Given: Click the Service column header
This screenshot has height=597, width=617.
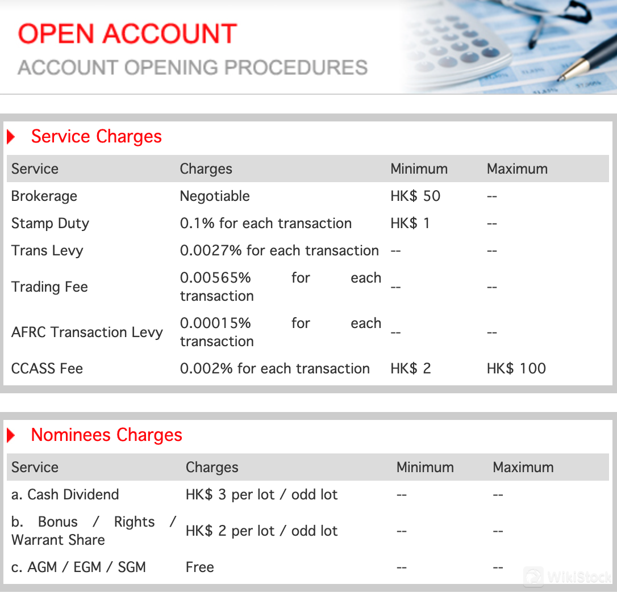Looking at the screenshot, I should tap(34, 169).
